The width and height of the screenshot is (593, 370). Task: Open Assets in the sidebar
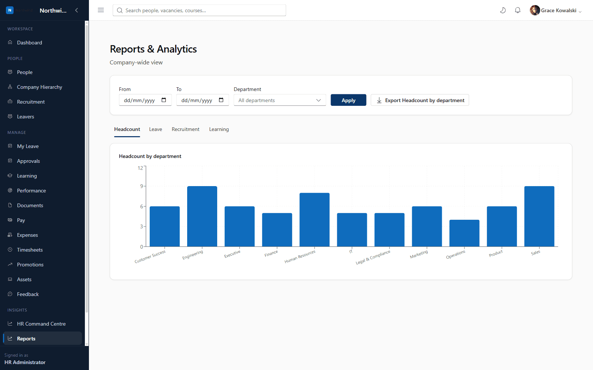pyautogui.click(x=42, y=279)
